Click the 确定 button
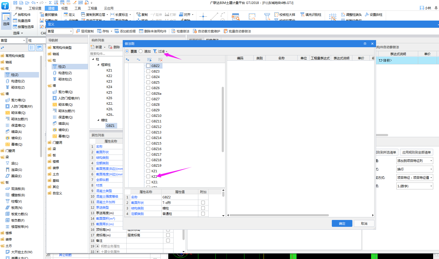This screenshot has height=259, width=439. pyautogui.click(x=342, y=223)
